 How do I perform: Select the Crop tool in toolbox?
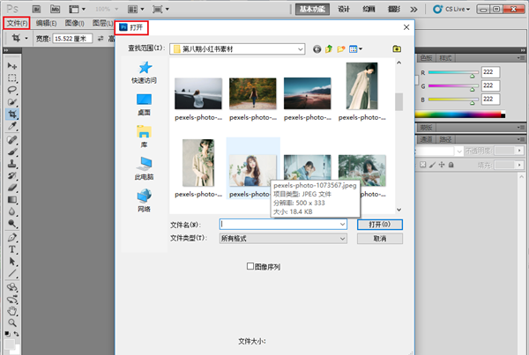point(12,114)
